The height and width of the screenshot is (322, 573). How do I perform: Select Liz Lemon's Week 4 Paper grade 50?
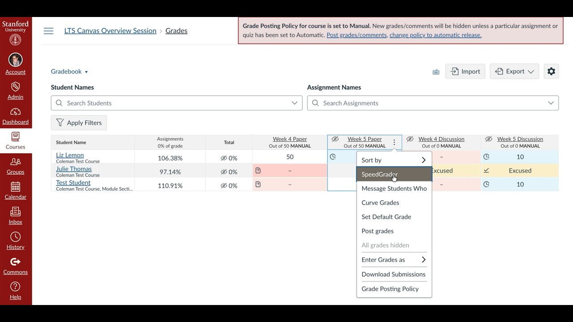pyautogui.click(x=290, y=157)
